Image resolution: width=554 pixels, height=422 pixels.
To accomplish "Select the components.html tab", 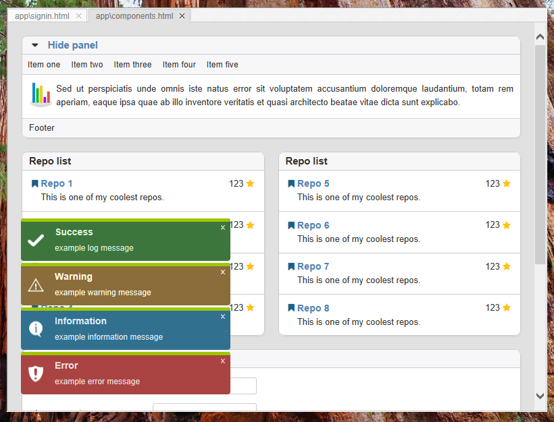I will [x=134, y=15].
